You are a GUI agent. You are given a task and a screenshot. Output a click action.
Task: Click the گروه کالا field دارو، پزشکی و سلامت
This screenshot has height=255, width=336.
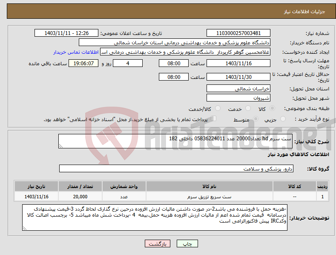coord(176,169)
